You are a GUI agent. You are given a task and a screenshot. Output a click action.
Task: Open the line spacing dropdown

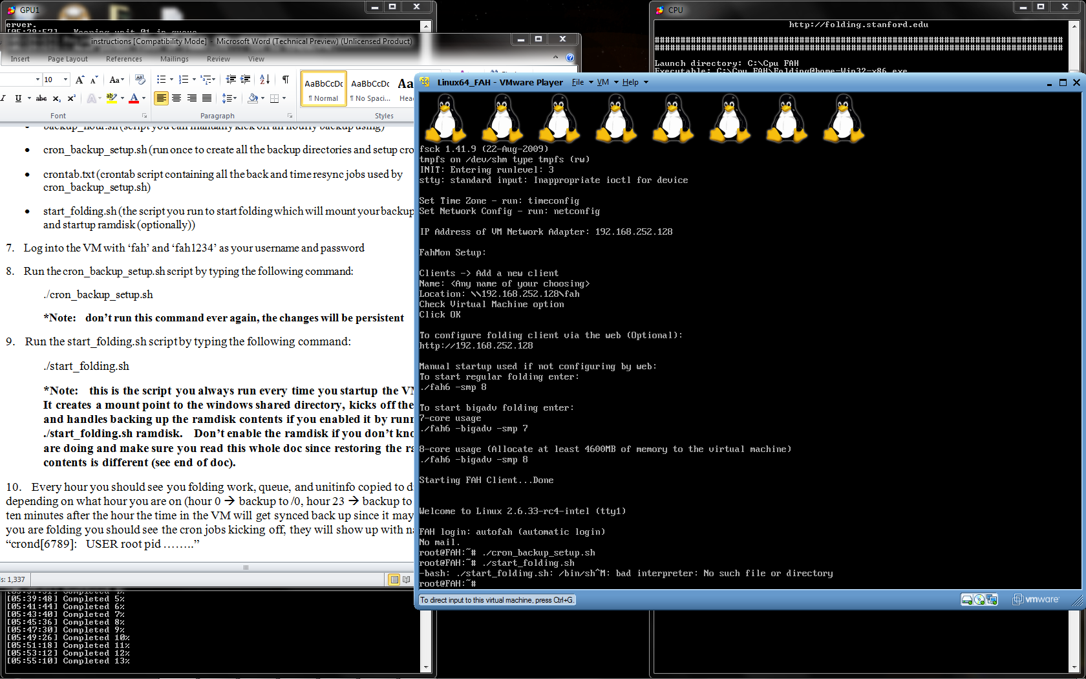coord(229,98)
